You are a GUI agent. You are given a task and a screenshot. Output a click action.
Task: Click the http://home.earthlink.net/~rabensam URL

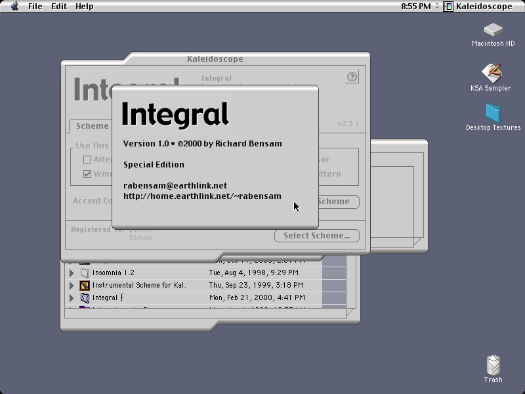[202, 196]
